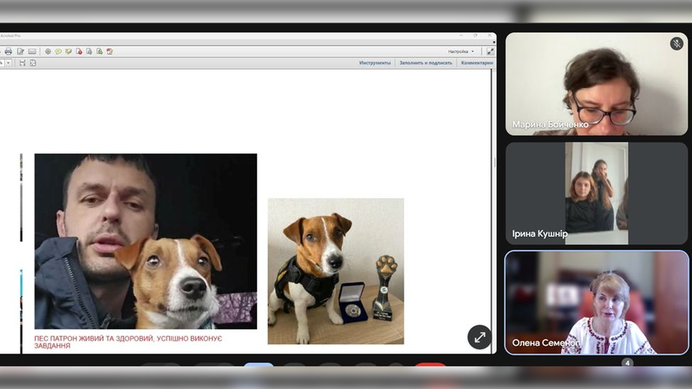Open the Заполнить и подписать panel
This screenshot has height=389, width=692.
426,63
